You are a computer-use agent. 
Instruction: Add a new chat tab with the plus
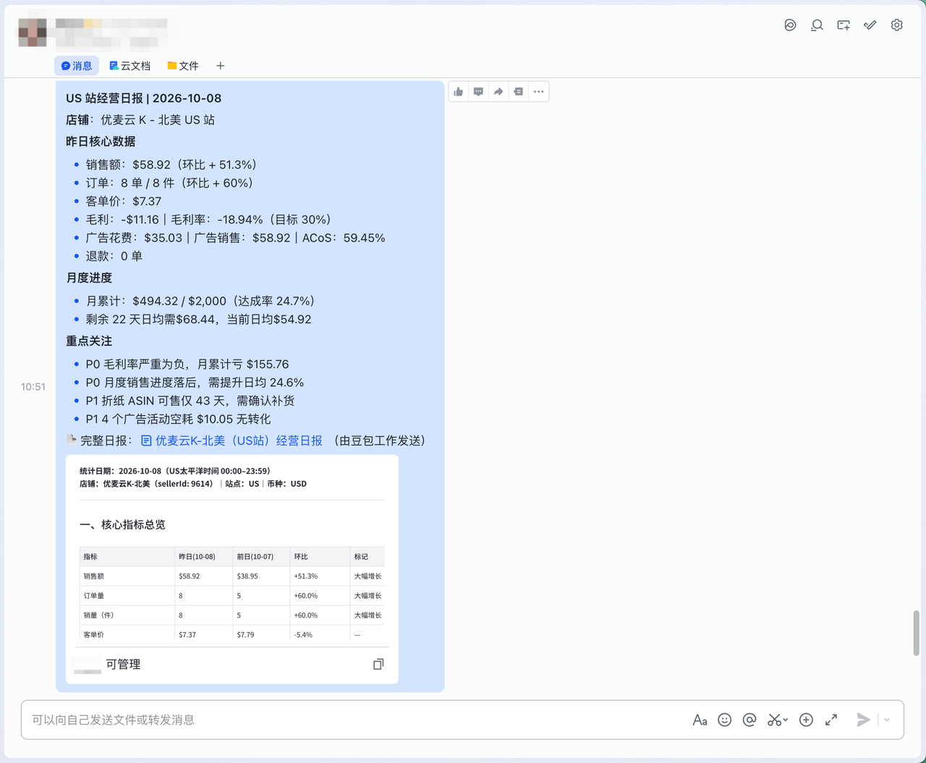[x=221, y=66]
